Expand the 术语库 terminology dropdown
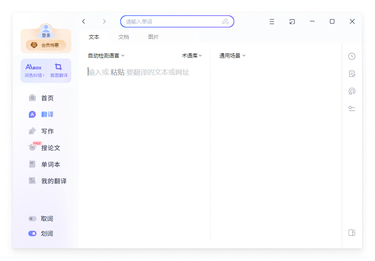 click(x=191, y=55)
